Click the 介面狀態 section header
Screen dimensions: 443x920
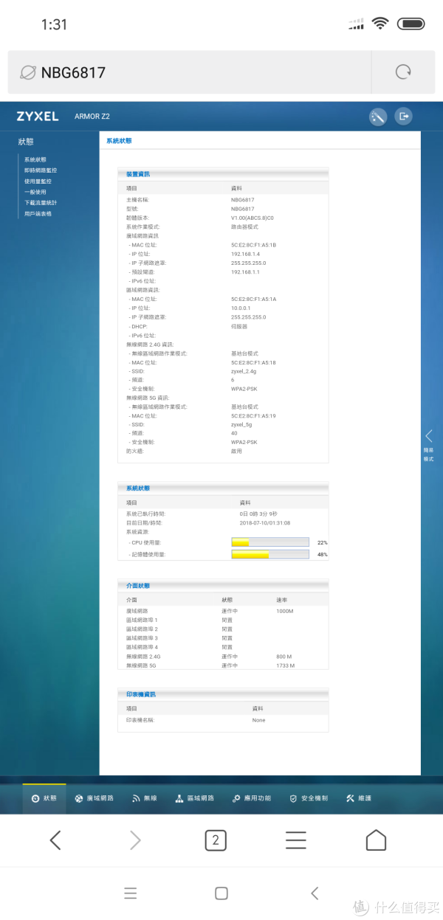point(138,586)
